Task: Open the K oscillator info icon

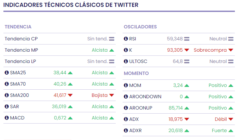Action: pyautogui.click(x=126, y=50)
